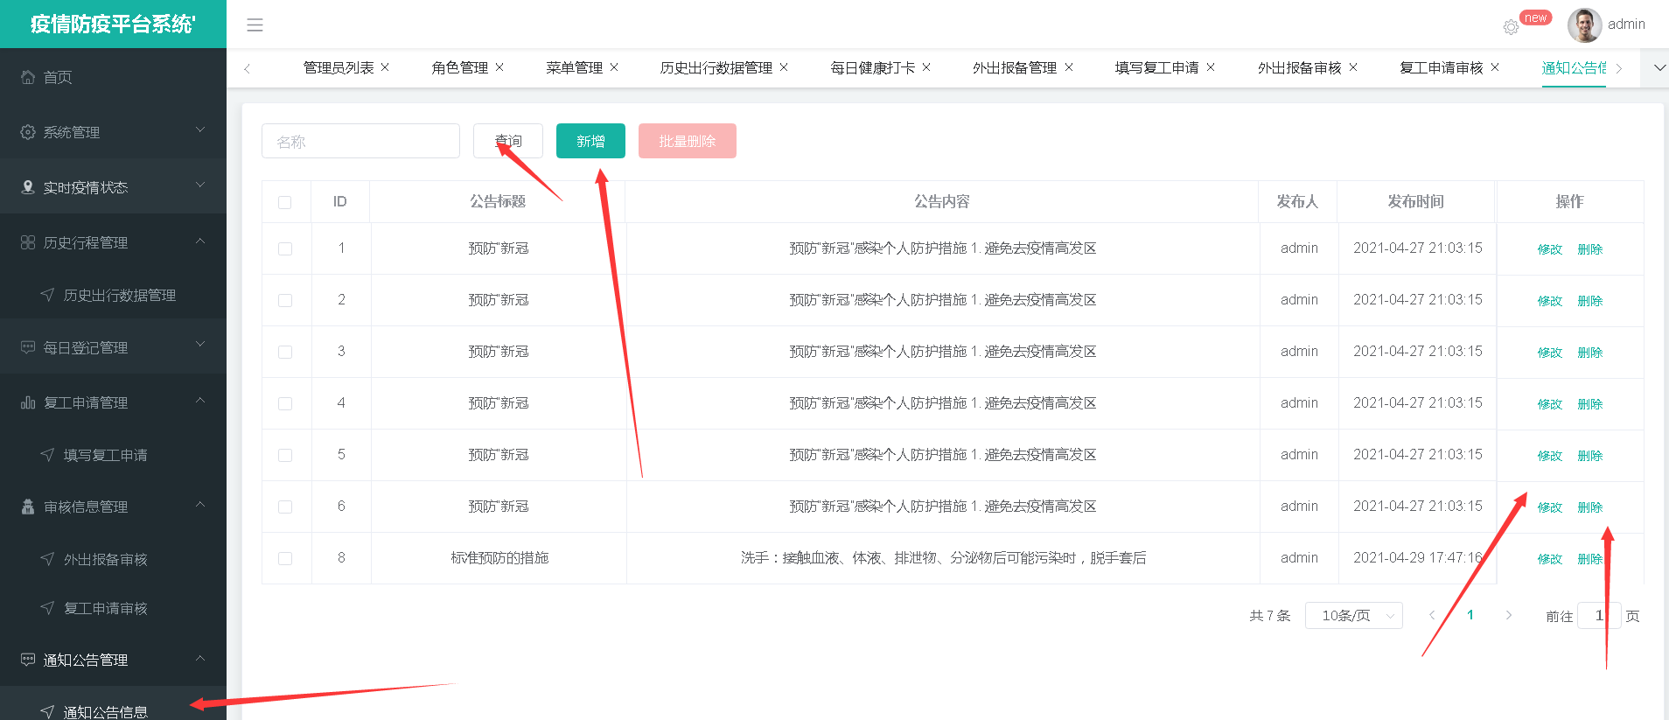Click the paper plane icon beside 复工申请审核 in sidebar
This screenshot has height=720, width=1669.
48,608
